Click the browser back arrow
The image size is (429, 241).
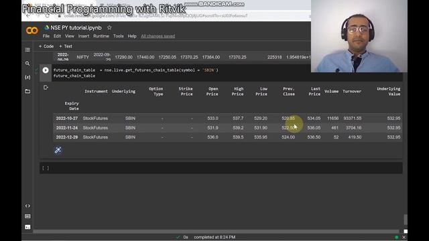(x=28, y=16)
